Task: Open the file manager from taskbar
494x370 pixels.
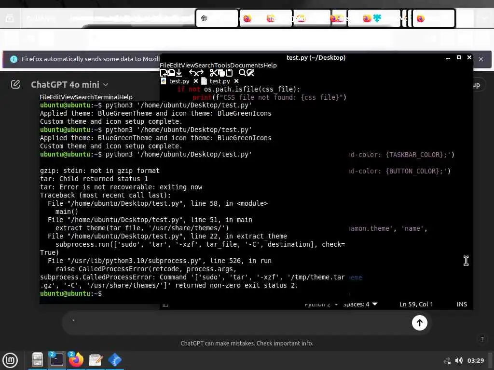Action: [x=38, y=359]
